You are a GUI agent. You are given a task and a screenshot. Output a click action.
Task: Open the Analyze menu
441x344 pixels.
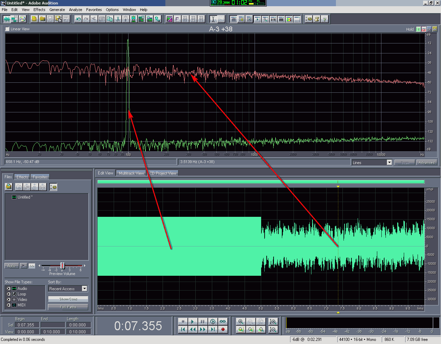point(75,10)
